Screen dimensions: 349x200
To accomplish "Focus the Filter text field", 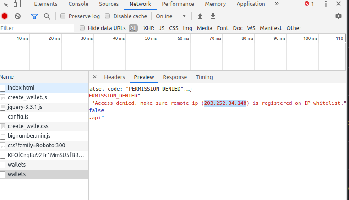I will (x=37, y=28).
